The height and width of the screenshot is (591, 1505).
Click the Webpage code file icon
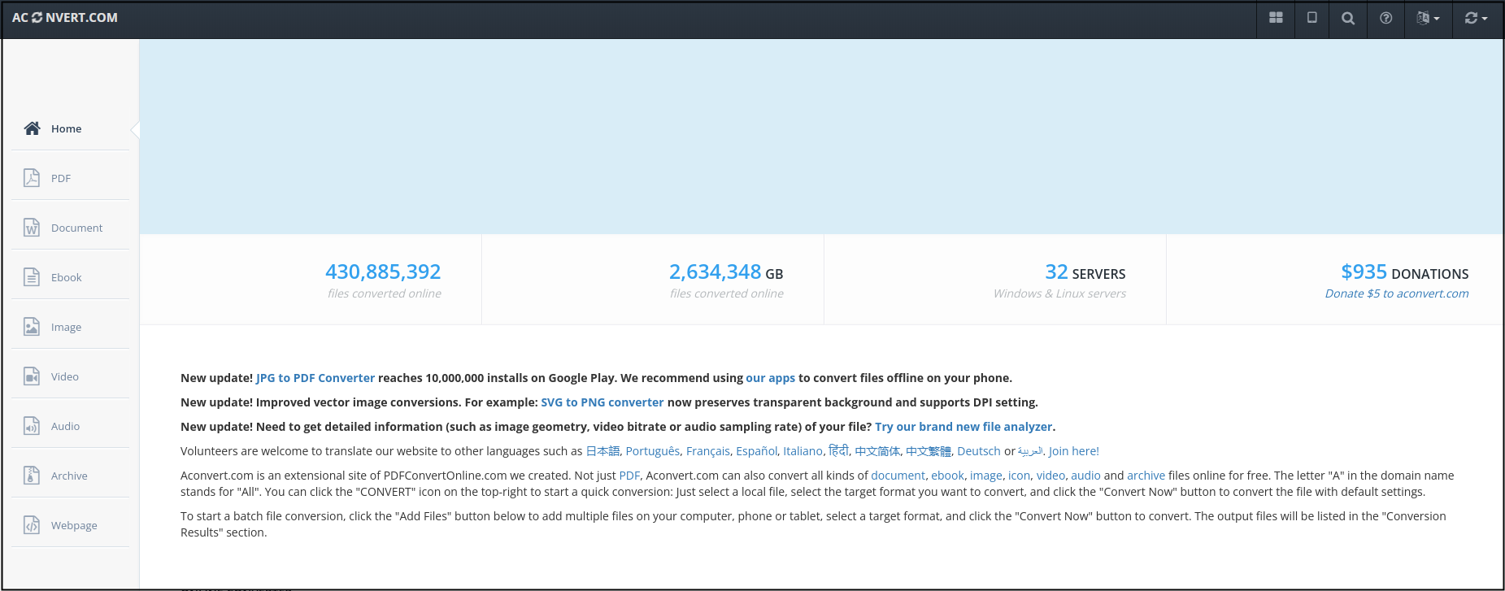(x=32, y=525)
